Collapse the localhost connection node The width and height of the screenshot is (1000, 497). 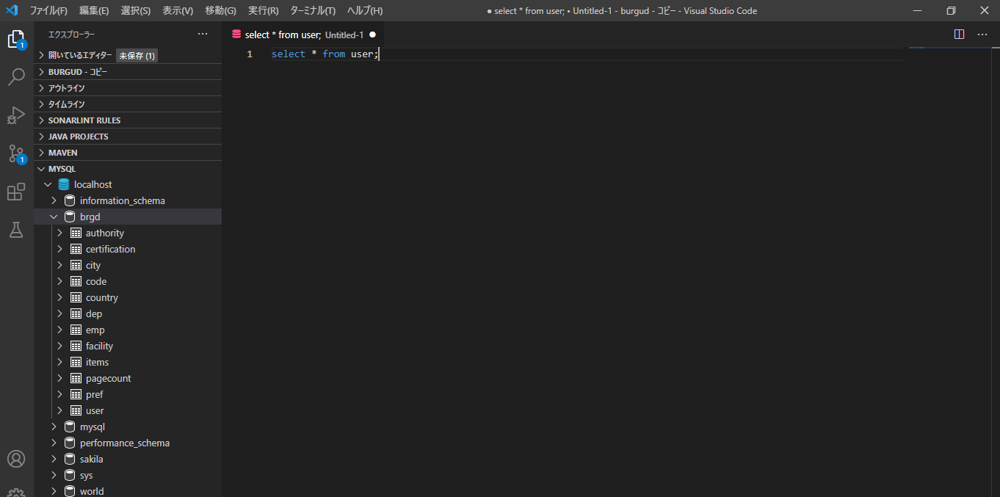click(48, 184)
